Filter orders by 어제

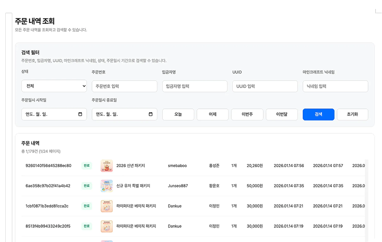coord(213,114)
